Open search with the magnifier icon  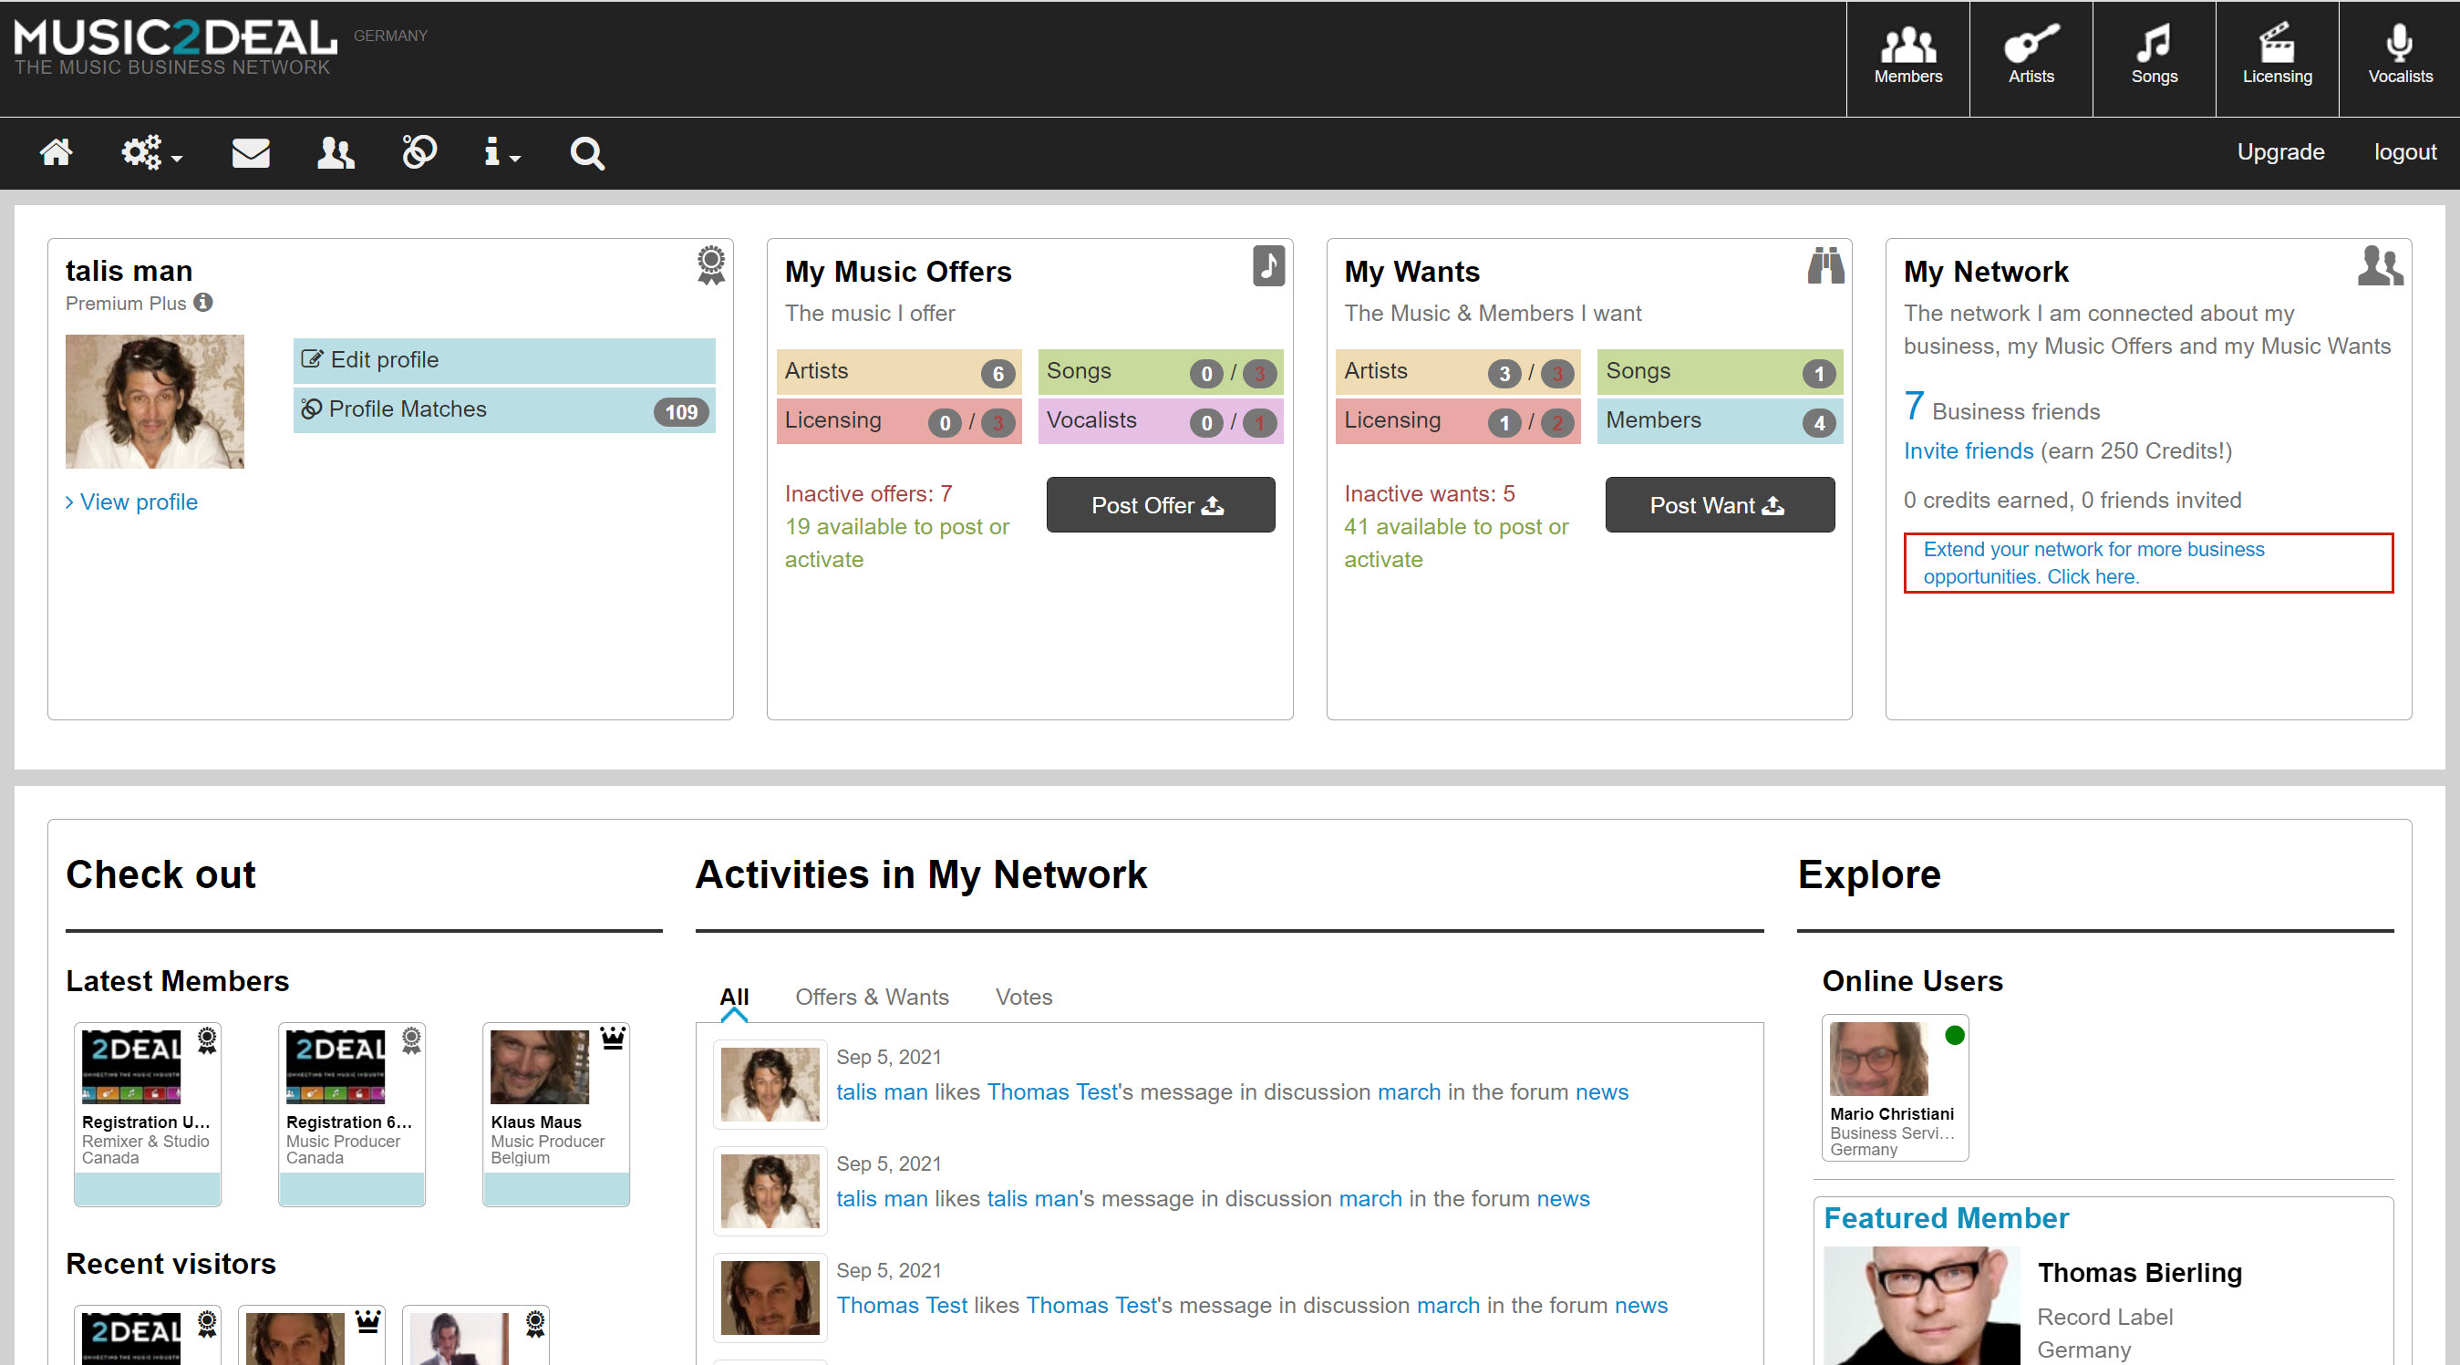tap(586, 153)
